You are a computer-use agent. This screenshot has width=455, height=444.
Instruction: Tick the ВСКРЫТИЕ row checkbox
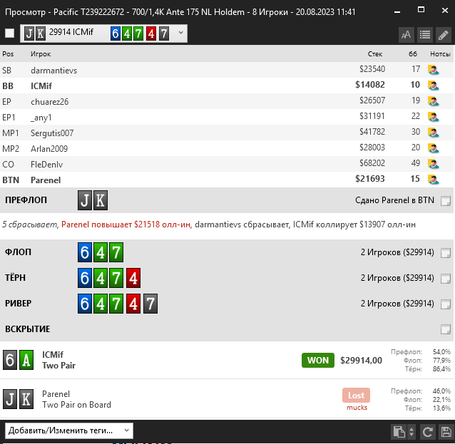click(446, 329)
